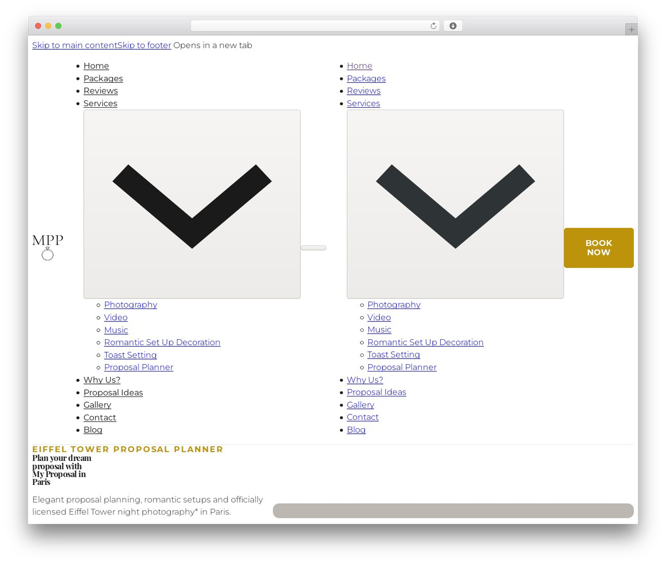Open Blog in black menu

click(93, 430)
